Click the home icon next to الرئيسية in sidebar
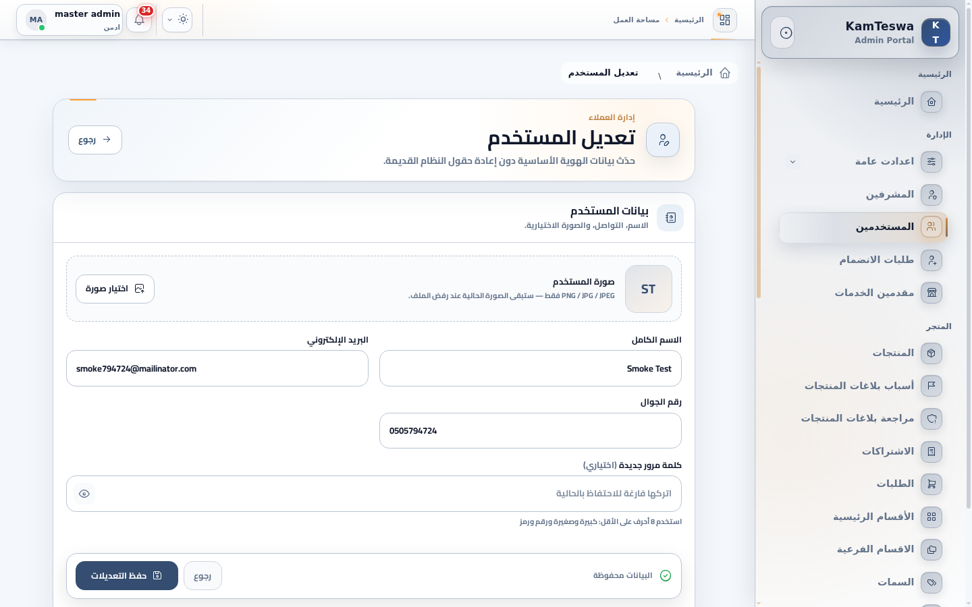 932,102
